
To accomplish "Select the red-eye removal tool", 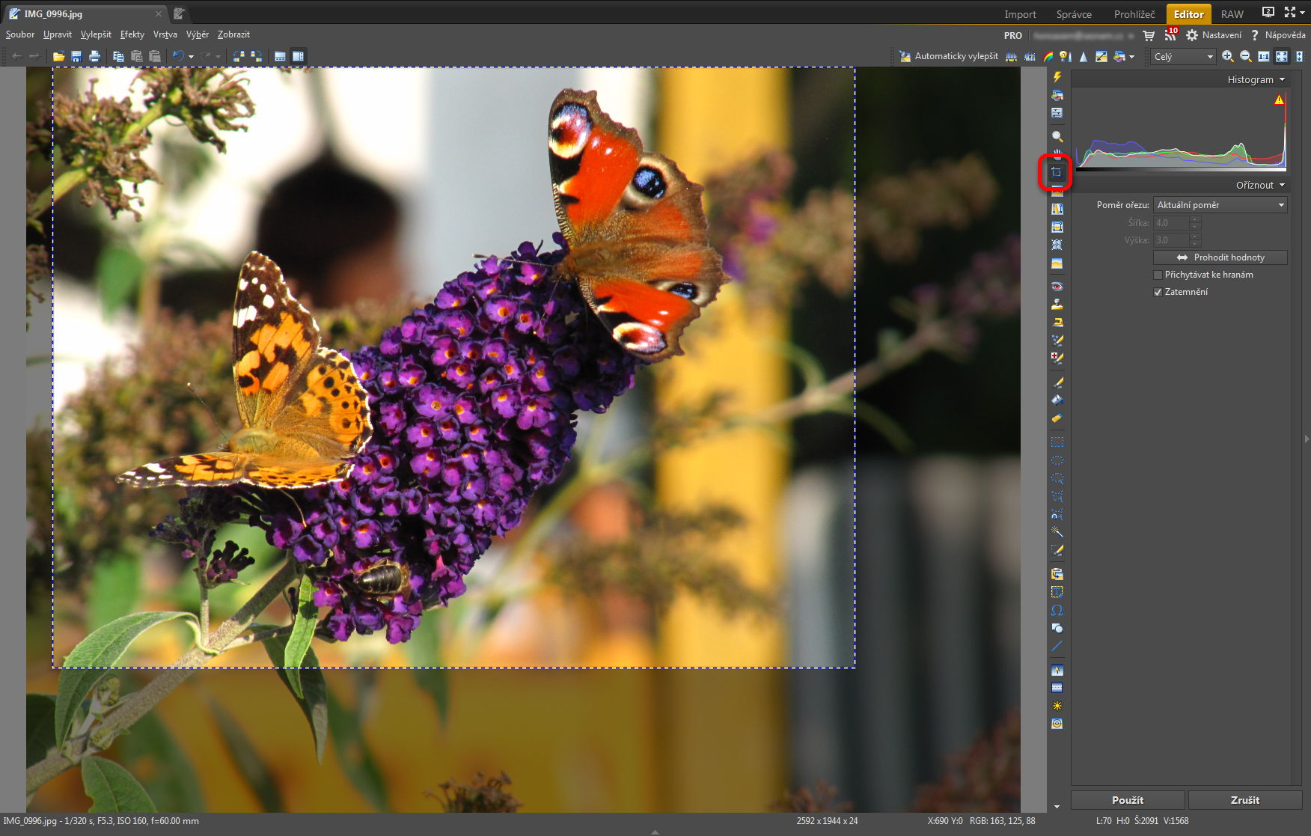I will pyautogui.click(x=1057, y=287).
